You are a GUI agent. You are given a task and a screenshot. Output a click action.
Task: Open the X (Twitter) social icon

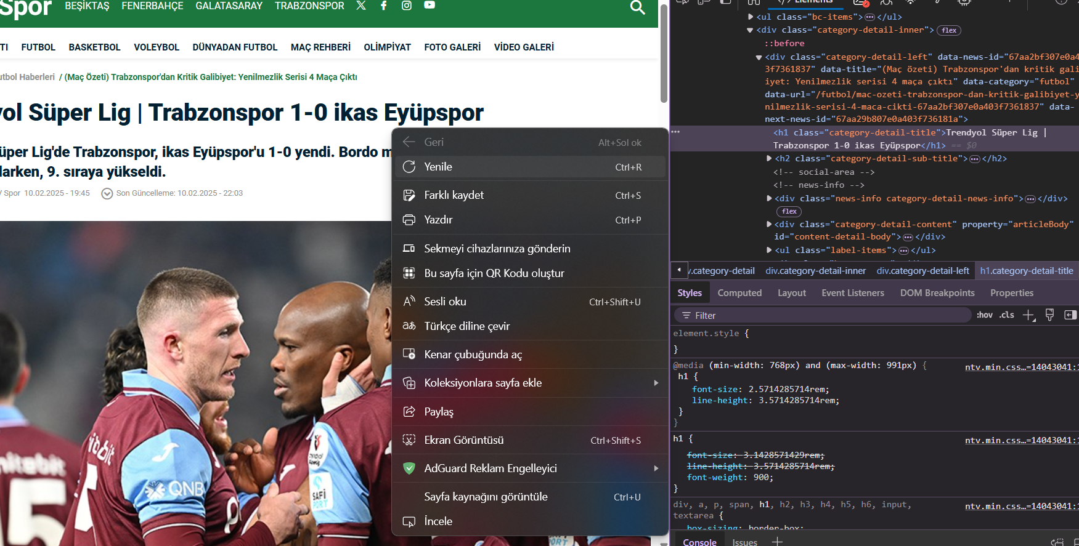[361, 6]
